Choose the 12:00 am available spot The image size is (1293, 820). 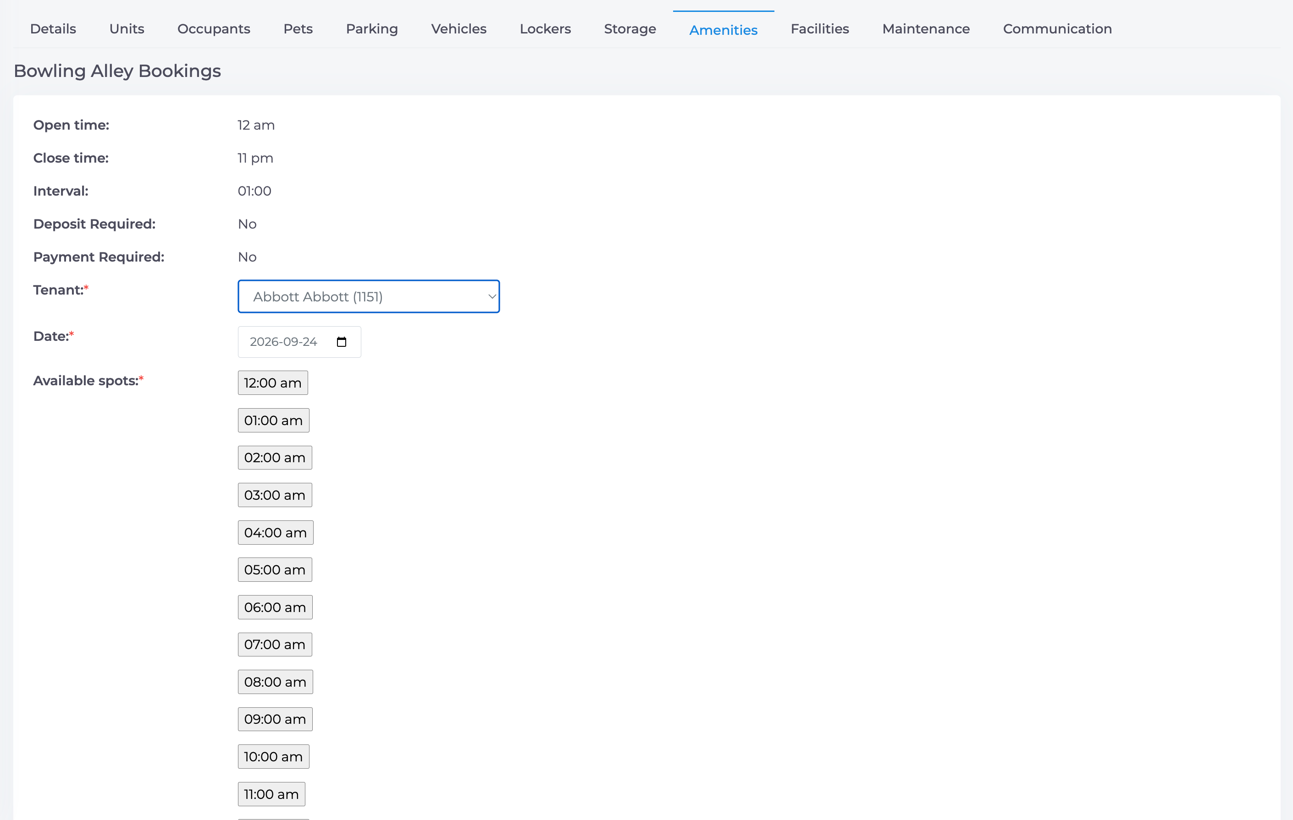tap(273, 383)
